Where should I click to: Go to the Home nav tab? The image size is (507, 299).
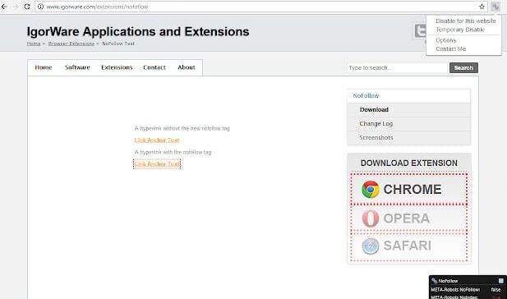click(x=44, y=67)
